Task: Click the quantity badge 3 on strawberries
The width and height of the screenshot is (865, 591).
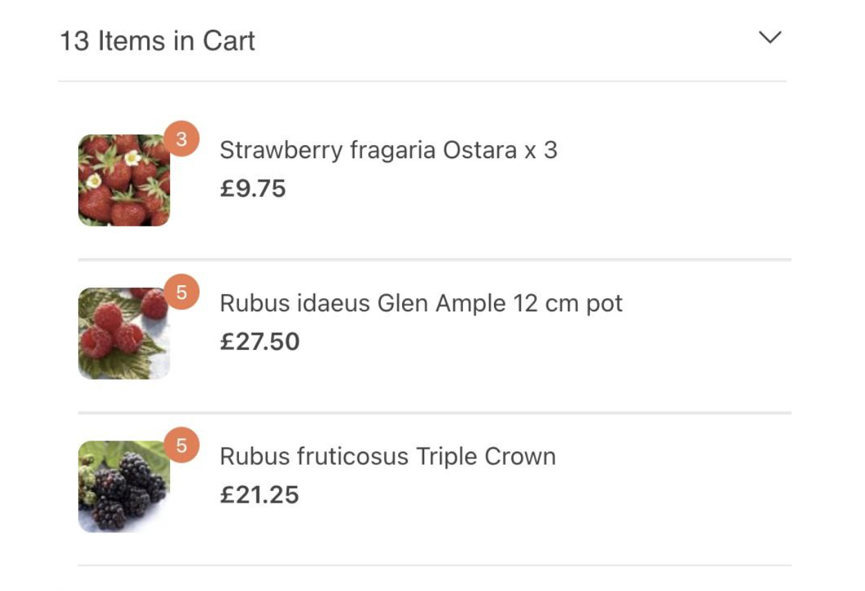Action: click(x=182, y=139)
